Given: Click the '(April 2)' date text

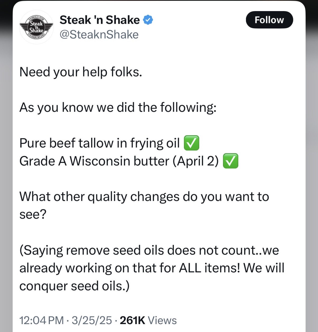Looking at the screenshot, I should (x=196, y=161).
